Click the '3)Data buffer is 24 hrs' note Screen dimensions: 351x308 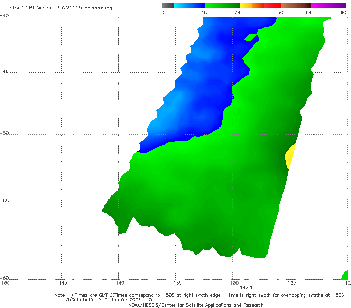(x=109, y=300)
